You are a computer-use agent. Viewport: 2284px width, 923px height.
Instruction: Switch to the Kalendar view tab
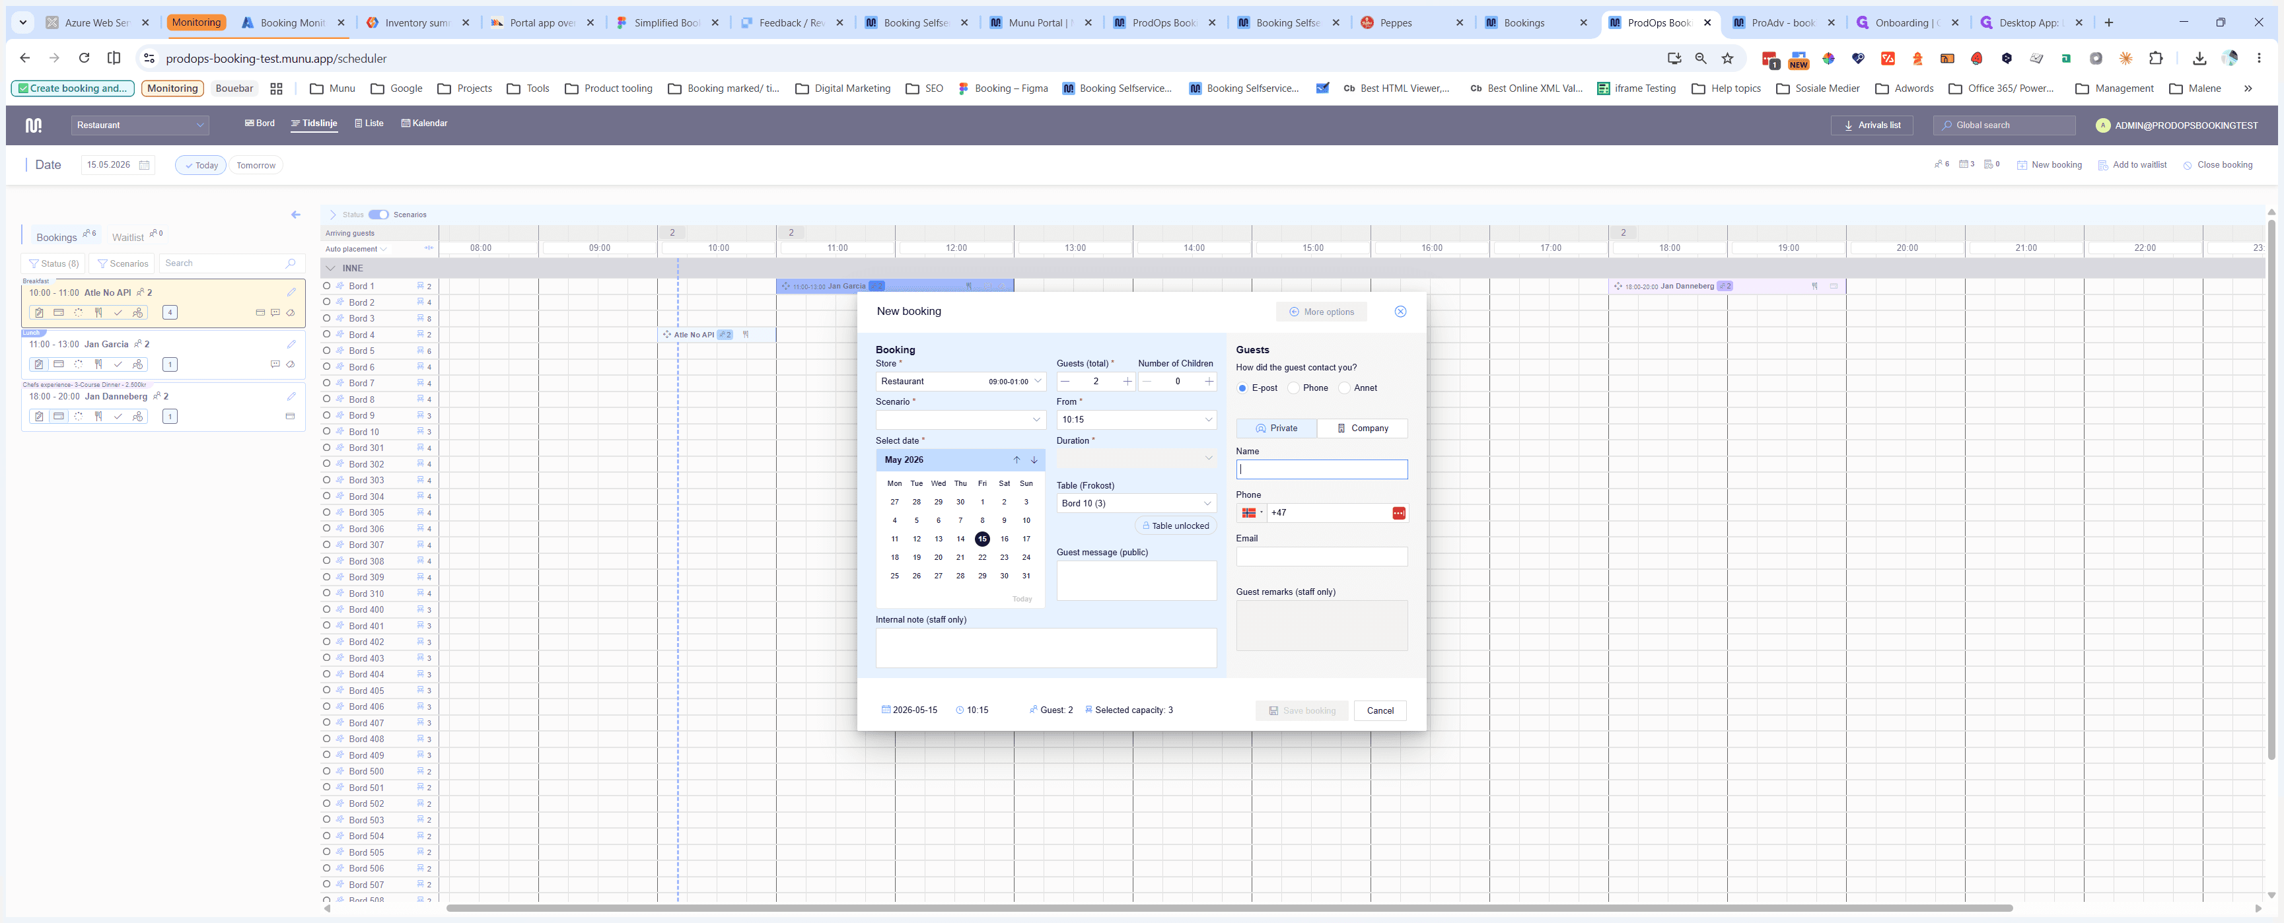(x=424, y=123)
